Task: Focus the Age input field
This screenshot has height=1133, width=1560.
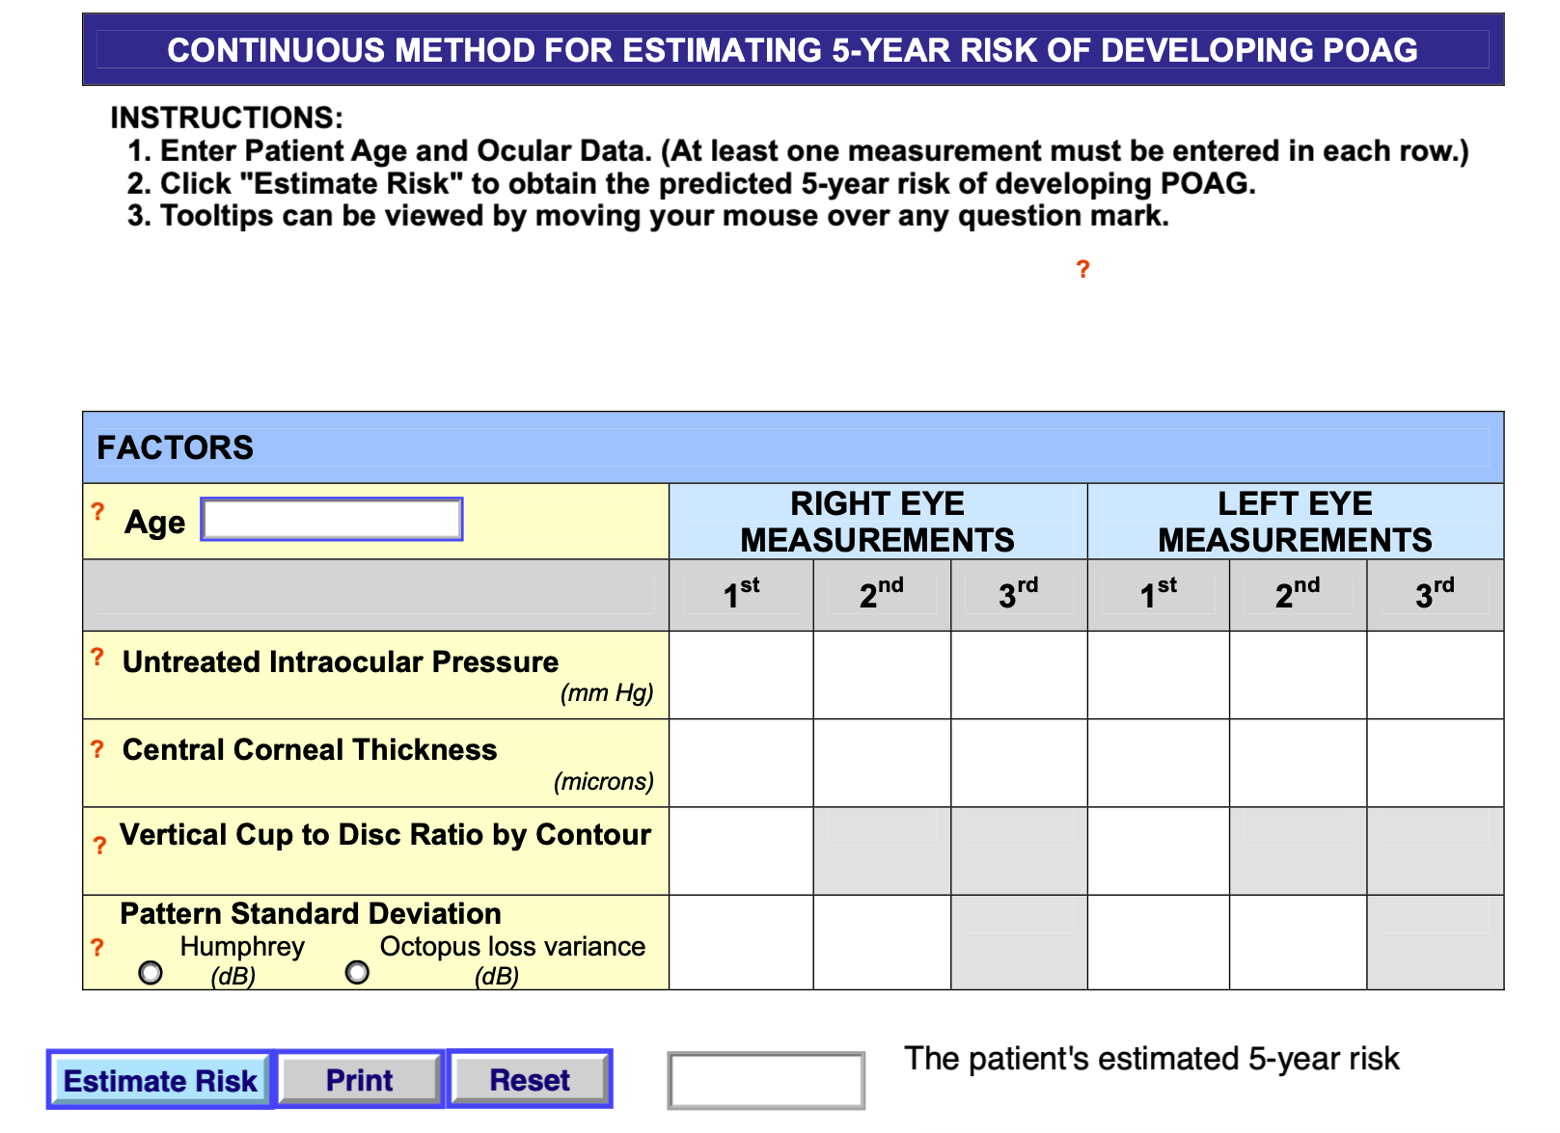Action: [332, 520]
